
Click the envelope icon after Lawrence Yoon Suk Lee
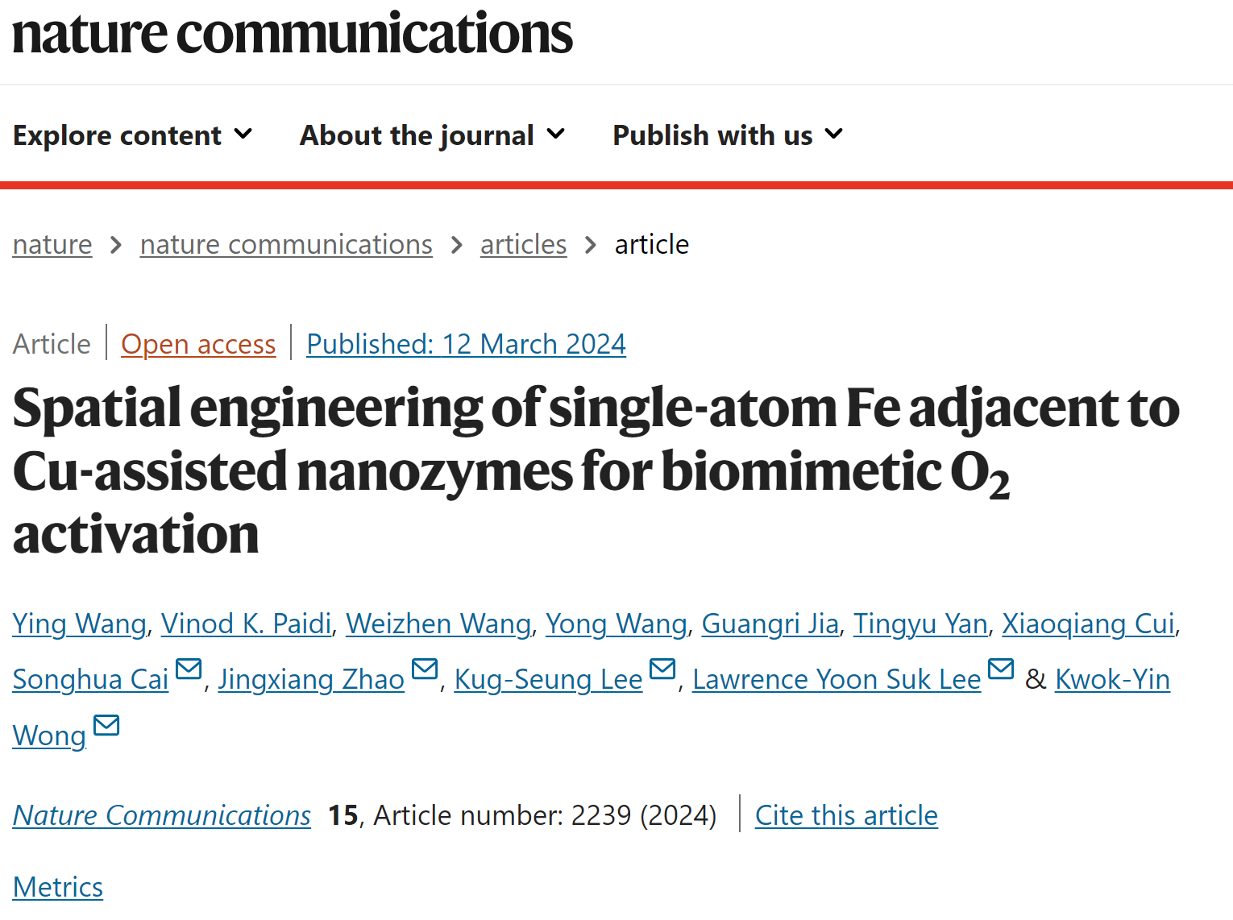tap(1001, 669)
